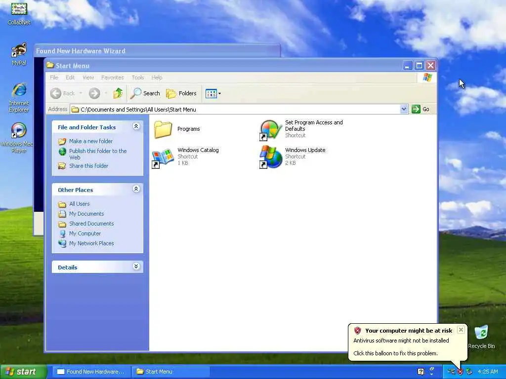Go to My Computer link

[x=85, y=233]
